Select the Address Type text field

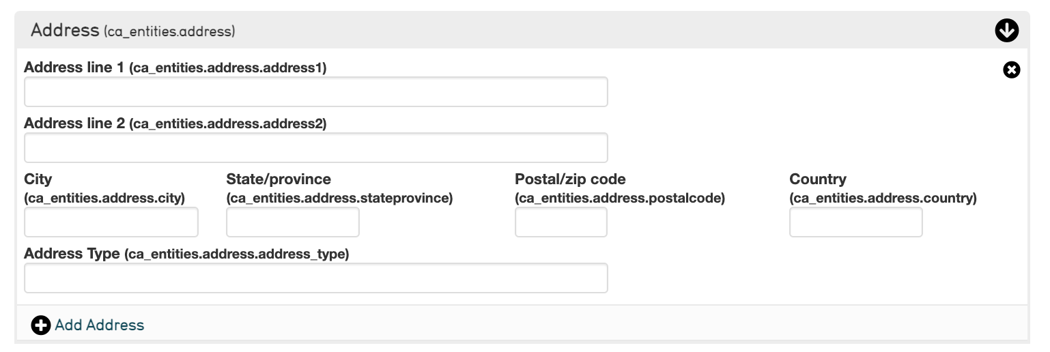click(315, 278)
